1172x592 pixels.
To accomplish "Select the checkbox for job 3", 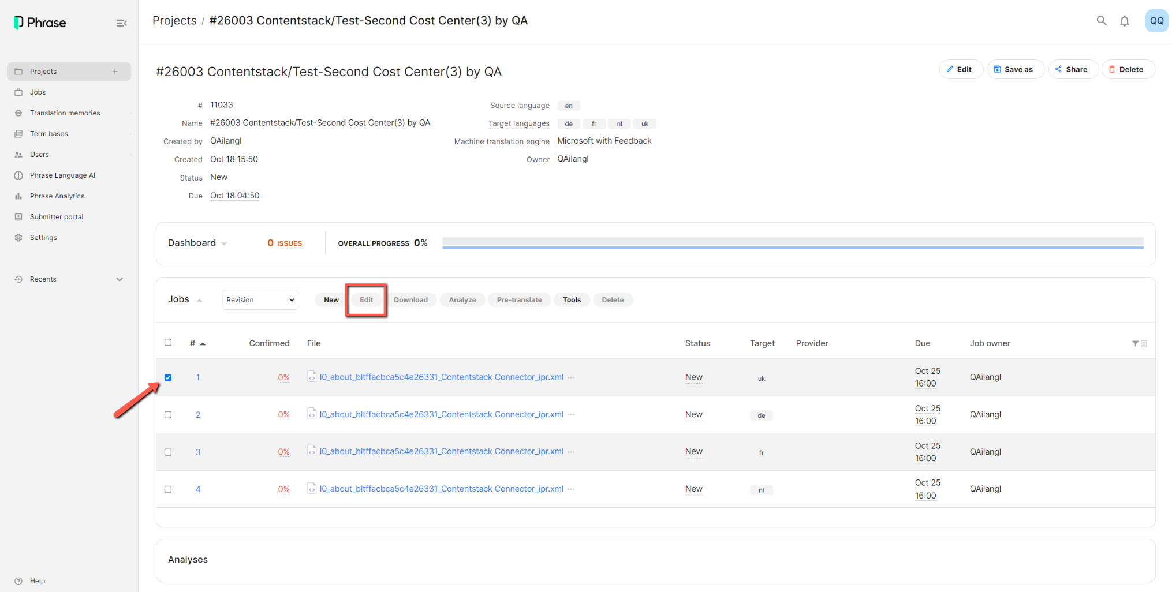I will coord(168,452).
